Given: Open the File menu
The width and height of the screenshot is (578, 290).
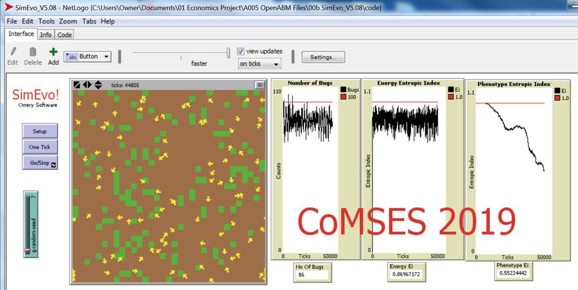Looking at the screenshot, I should tap(12, 21).
